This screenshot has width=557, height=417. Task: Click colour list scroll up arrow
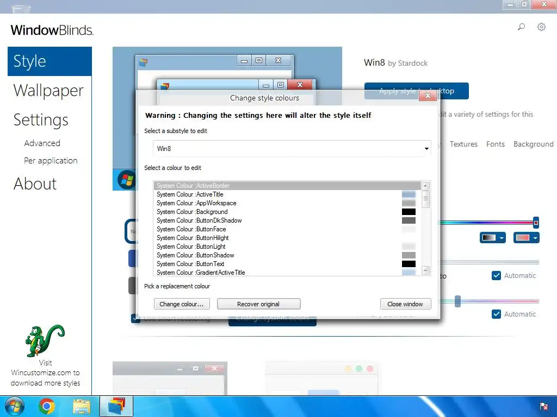click(425, 186)
